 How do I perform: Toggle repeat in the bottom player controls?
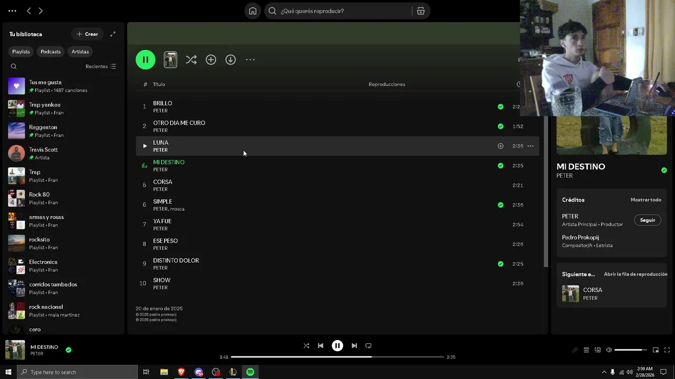(x=369, y=346)
